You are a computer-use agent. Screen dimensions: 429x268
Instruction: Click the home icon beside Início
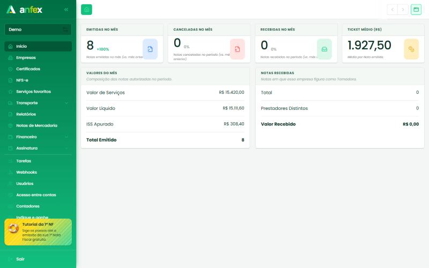[10, 47]
